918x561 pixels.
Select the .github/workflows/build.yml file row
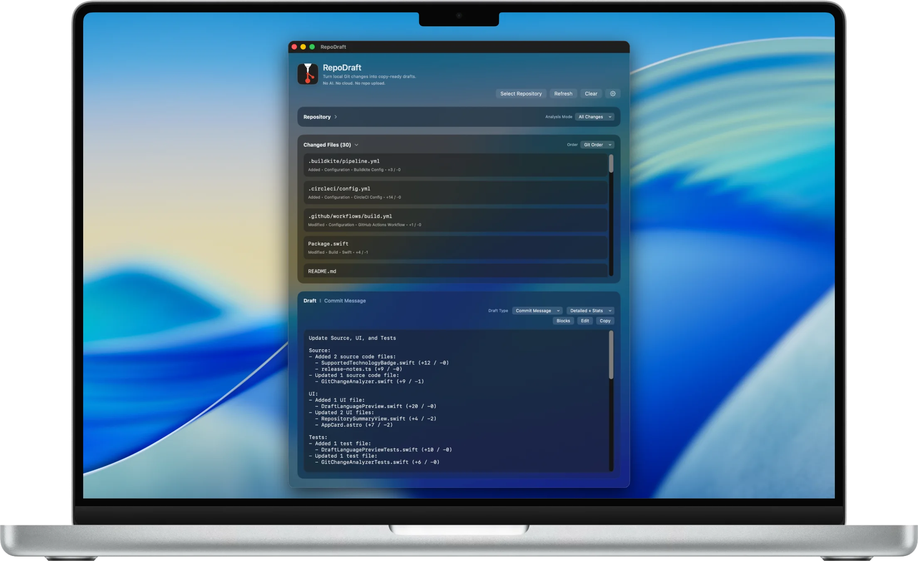click(455, 220)
